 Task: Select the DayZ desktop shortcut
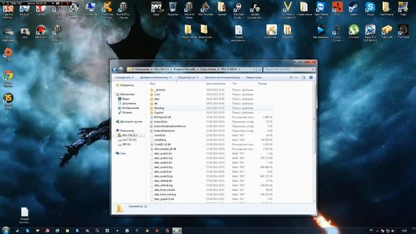pyautogui.click(x=157, y=9)
